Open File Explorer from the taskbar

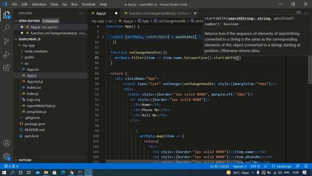(46, 173)
